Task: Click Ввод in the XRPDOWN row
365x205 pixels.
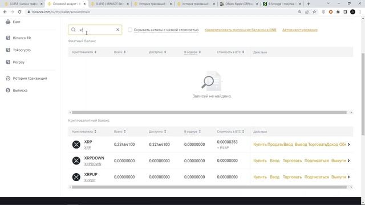Action: (274, 161)
